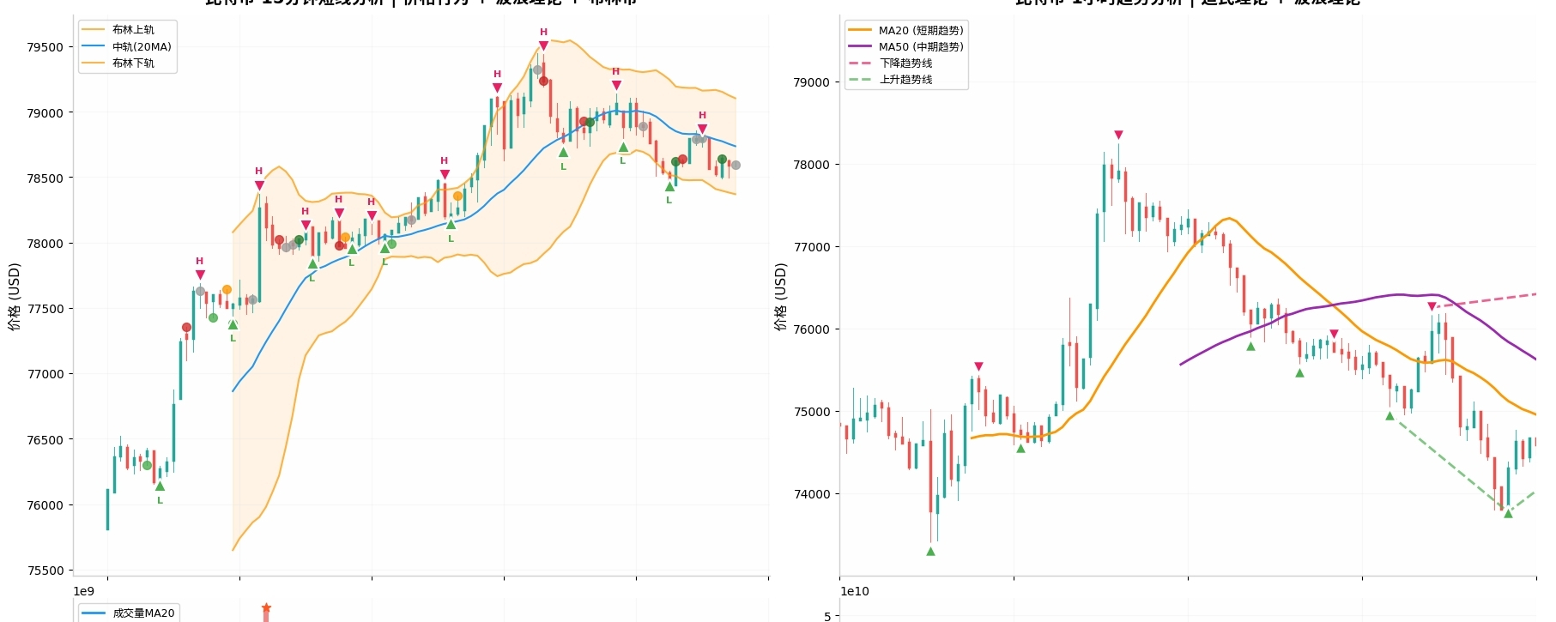Click the 78000 tick on right chart
Image resolution: width=1556 pixels, height=622 pixels.
(x=812, y=165)
